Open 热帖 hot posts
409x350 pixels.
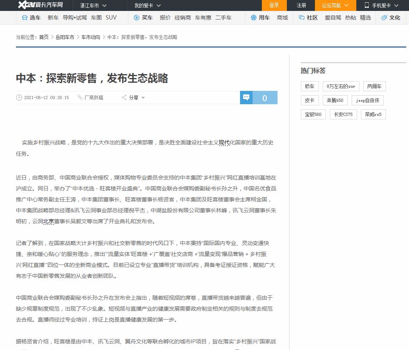click(350, 18)
